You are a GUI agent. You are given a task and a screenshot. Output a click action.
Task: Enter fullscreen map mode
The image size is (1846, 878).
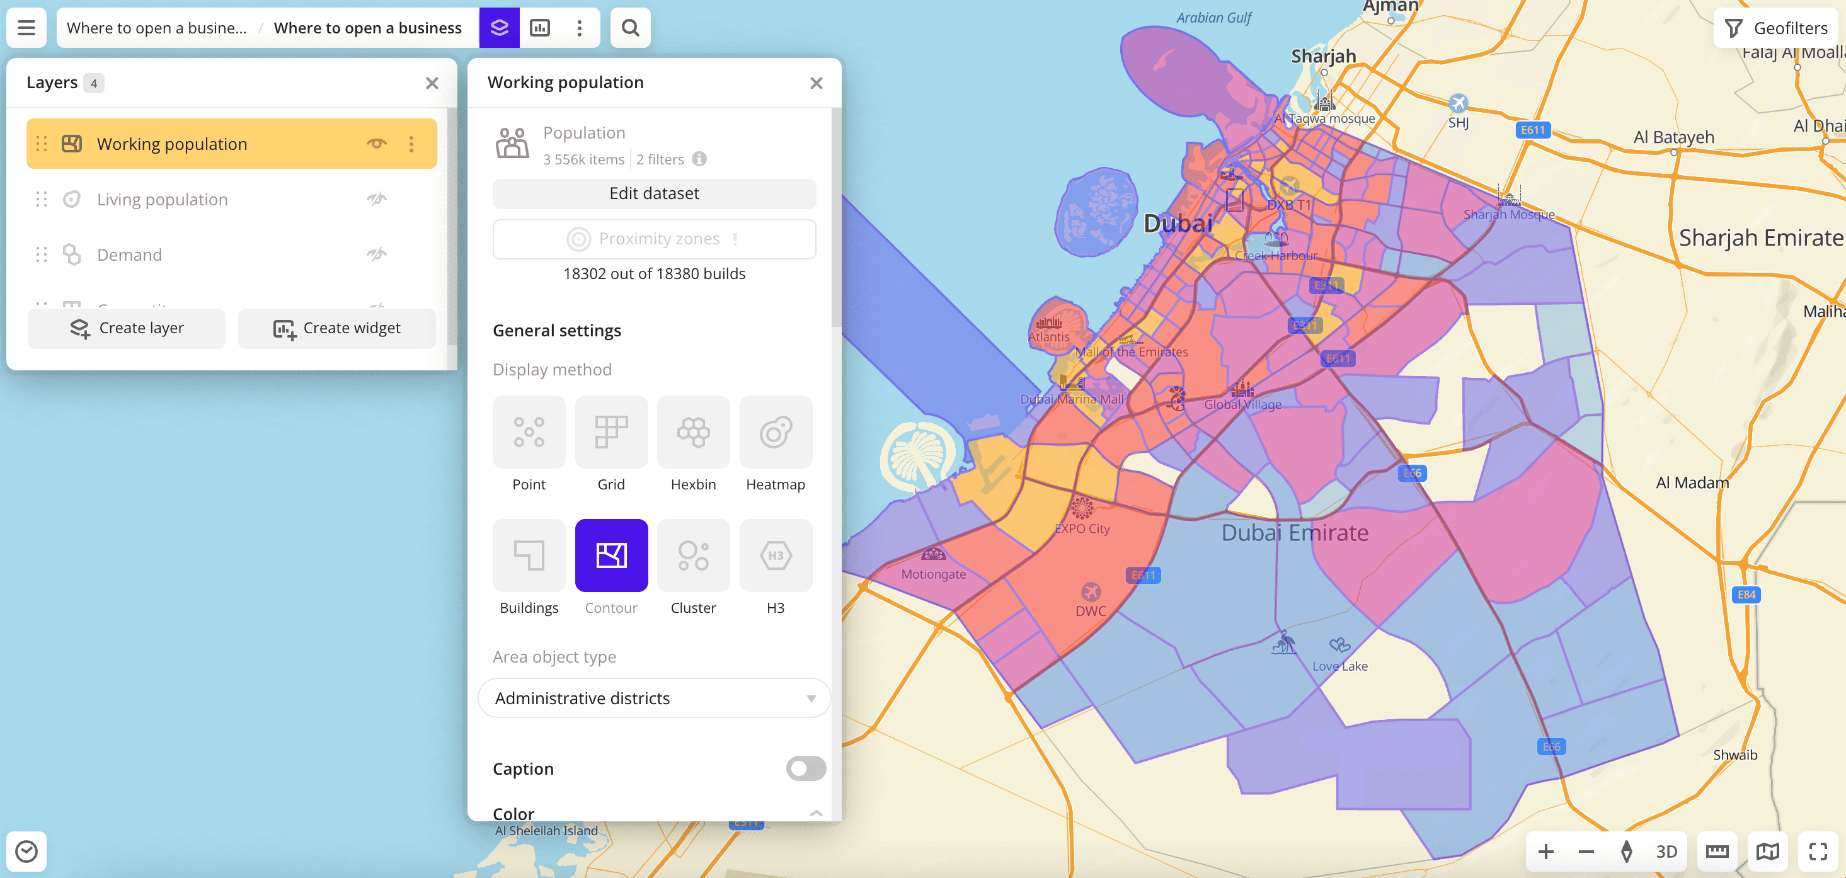[x=1818, y=851]
